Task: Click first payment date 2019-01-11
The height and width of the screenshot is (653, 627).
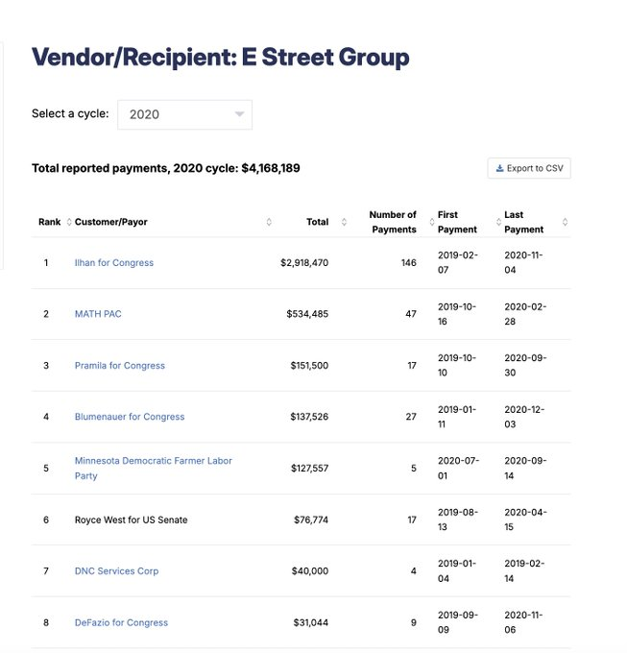Action: pyautogui.click(x=457, y=417)
